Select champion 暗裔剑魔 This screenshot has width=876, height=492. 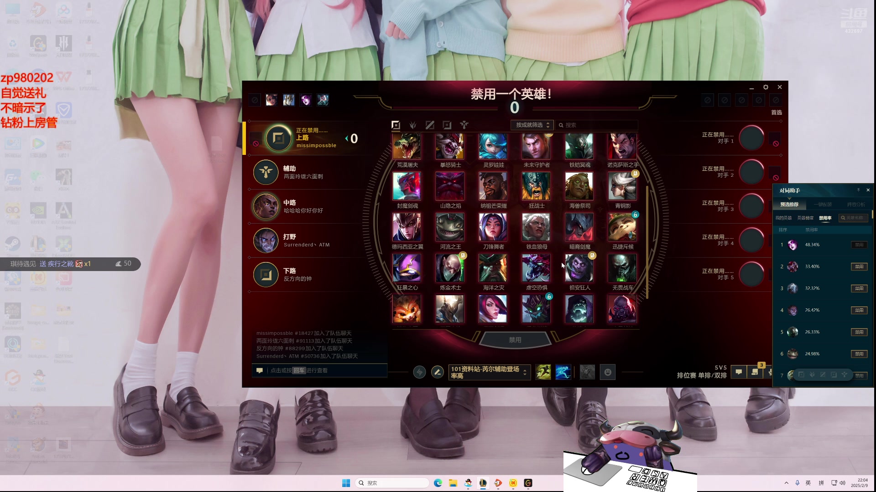(579, 227)
